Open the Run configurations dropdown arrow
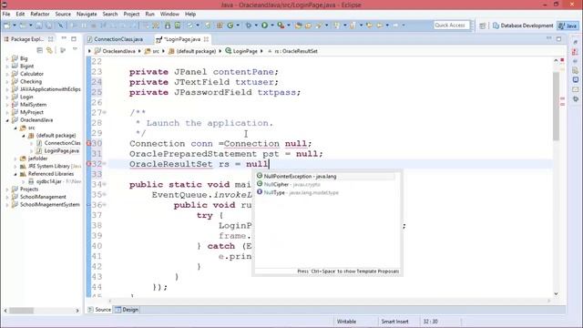 click(272, 26)
